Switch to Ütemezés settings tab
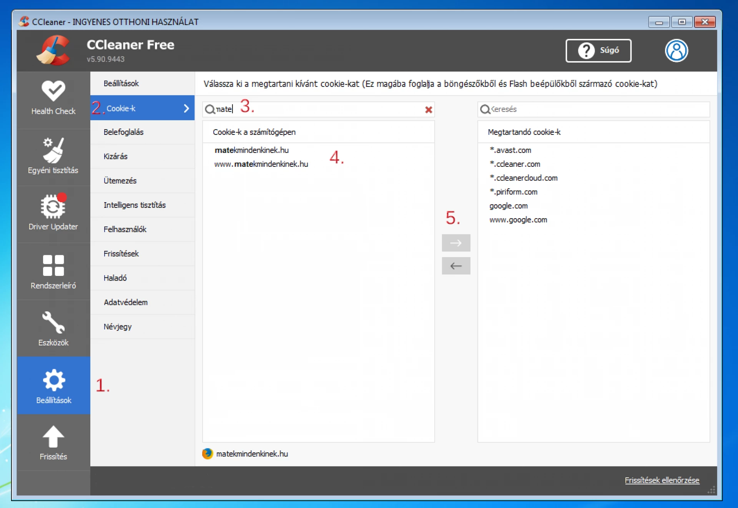The image size is (738, 508). [120, 181]
